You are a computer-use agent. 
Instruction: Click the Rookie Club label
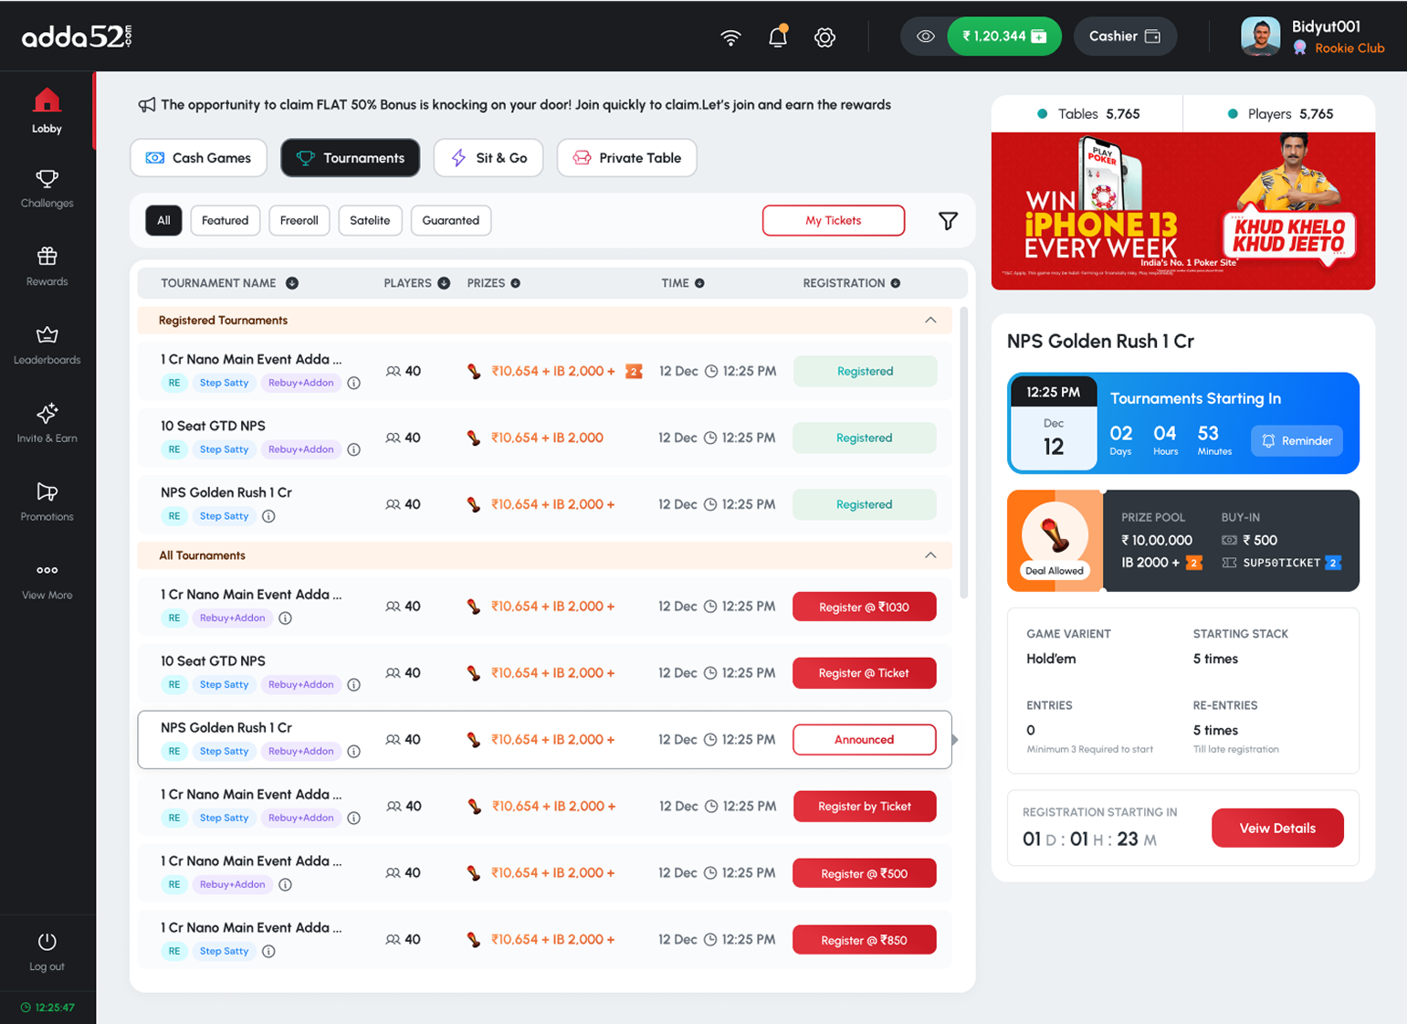pyautogui.click(x=1349, y=48)
